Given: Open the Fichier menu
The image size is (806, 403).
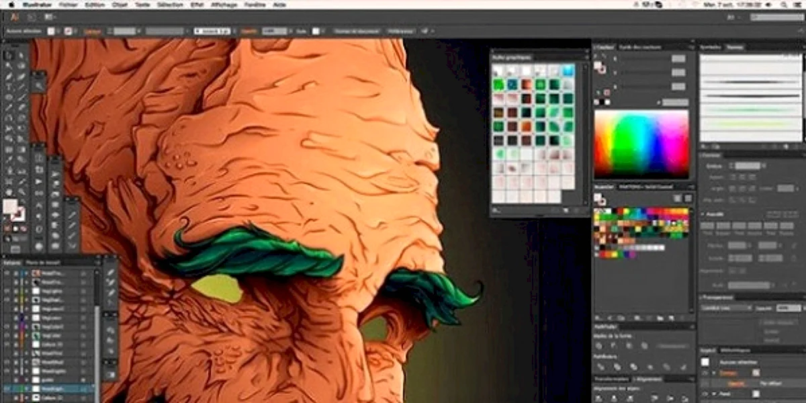Looking at the screenshot, I should pos(68,4).
